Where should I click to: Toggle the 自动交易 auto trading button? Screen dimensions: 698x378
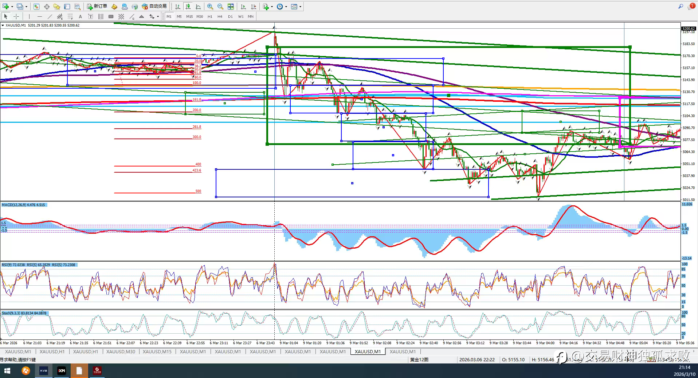154,7
